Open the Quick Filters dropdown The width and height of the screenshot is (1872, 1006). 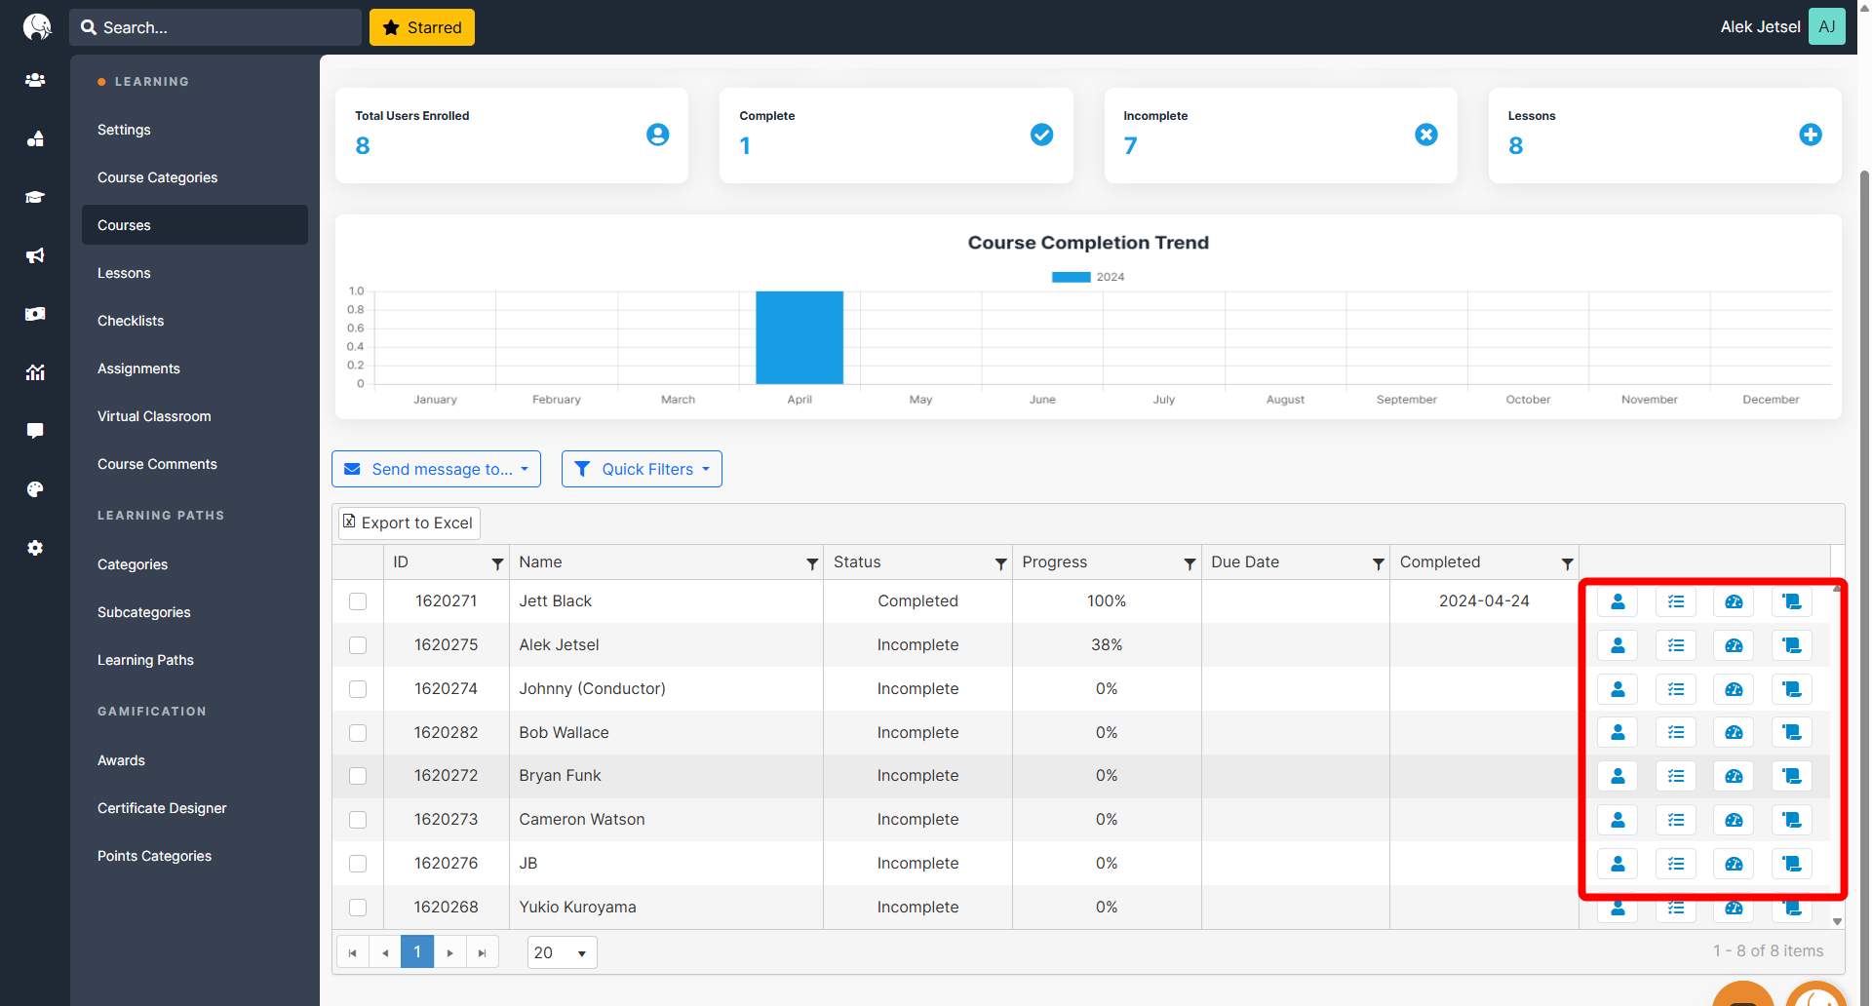coord(642,469)
